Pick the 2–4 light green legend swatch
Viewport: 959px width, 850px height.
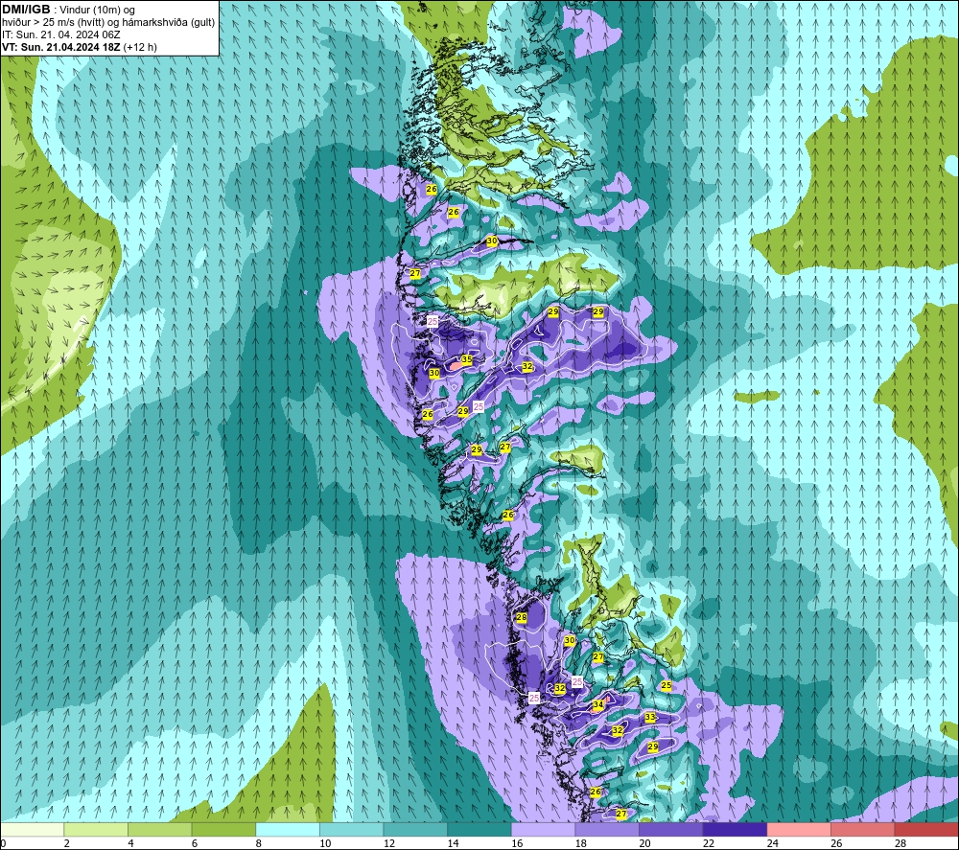96,829
